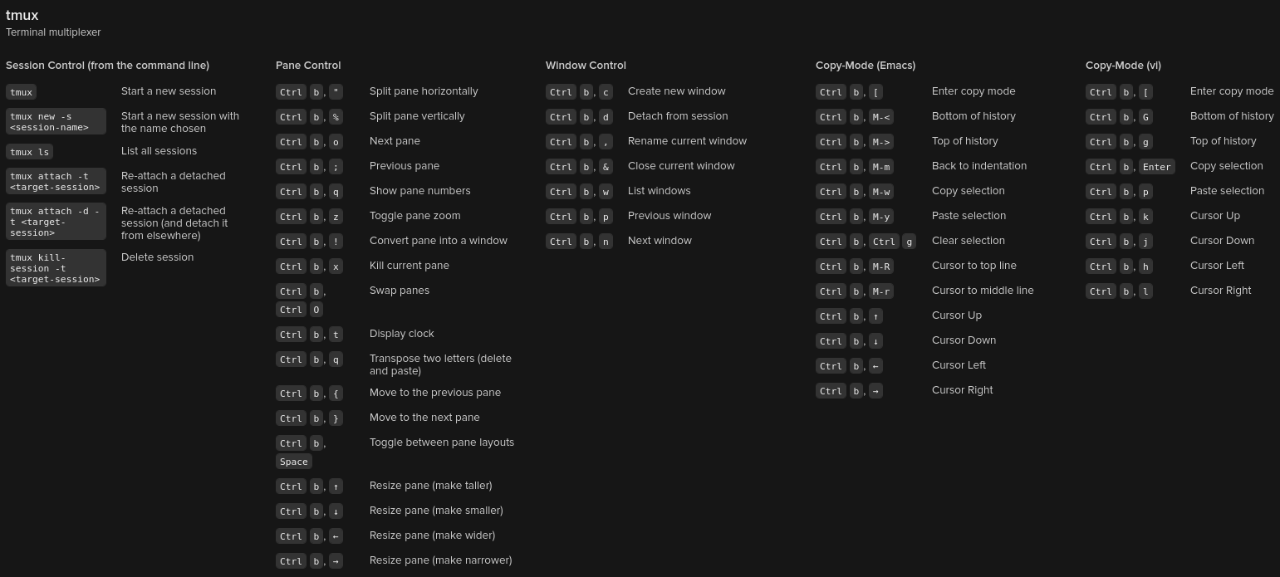1280x577 pixels.
Task: Select the "Window Control" heading
Action: click(586, 66)
